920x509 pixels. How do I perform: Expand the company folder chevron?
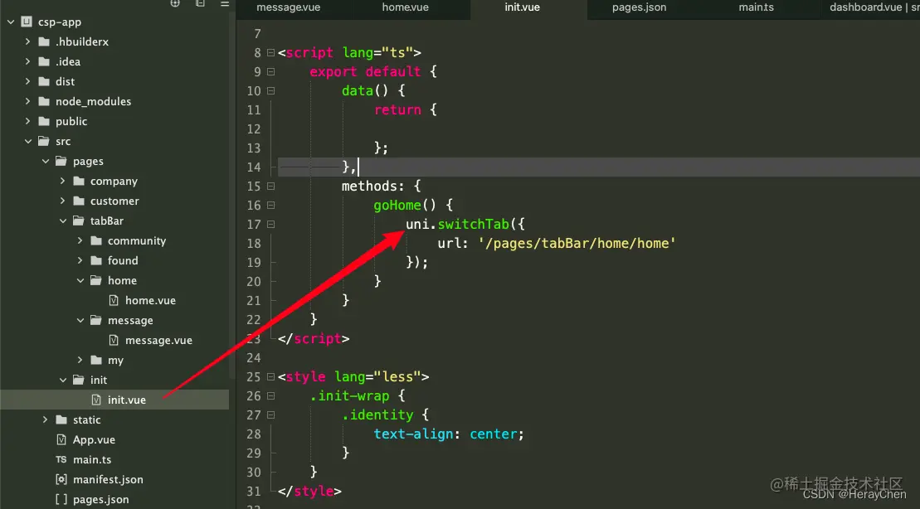[63, 182]
